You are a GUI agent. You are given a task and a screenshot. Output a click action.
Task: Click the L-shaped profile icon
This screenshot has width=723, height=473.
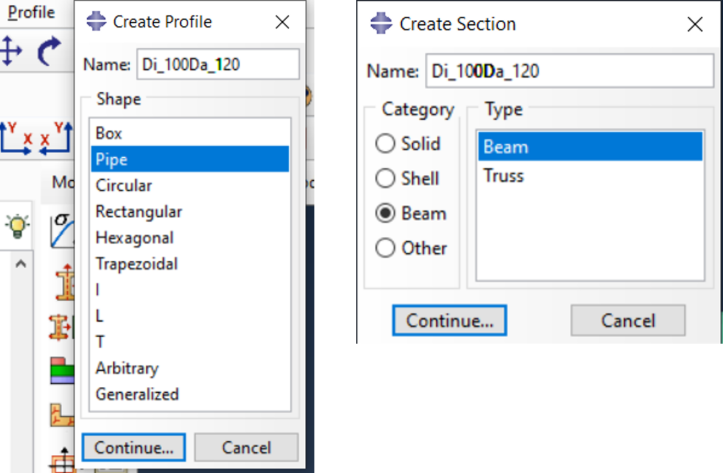(61, 414)
